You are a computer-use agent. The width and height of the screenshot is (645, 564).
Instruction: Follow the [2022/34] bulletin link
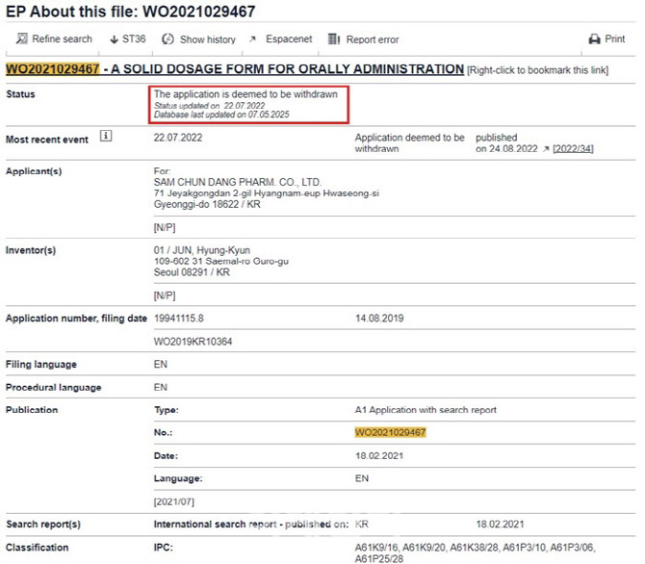coord(573,149)
